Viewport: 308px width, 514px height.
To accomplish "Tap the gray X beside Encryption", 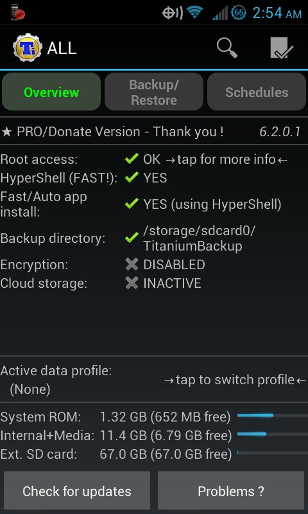I will (x=132, y=264).
